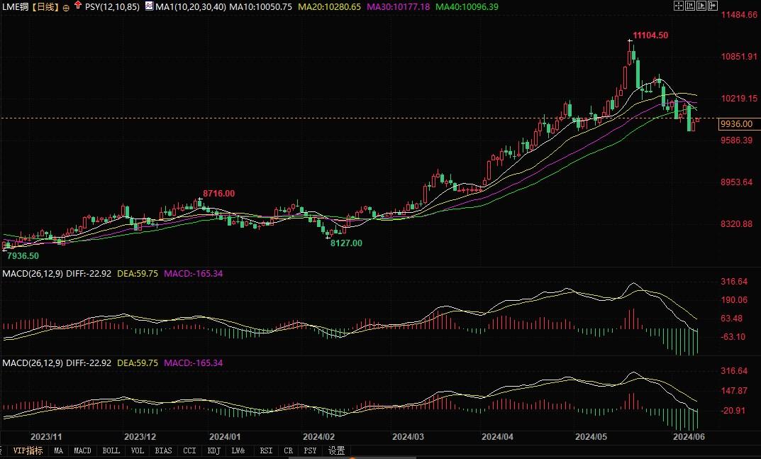
Task: Click the crosshair cursor icon at top right
Action: tap(679, 6)
